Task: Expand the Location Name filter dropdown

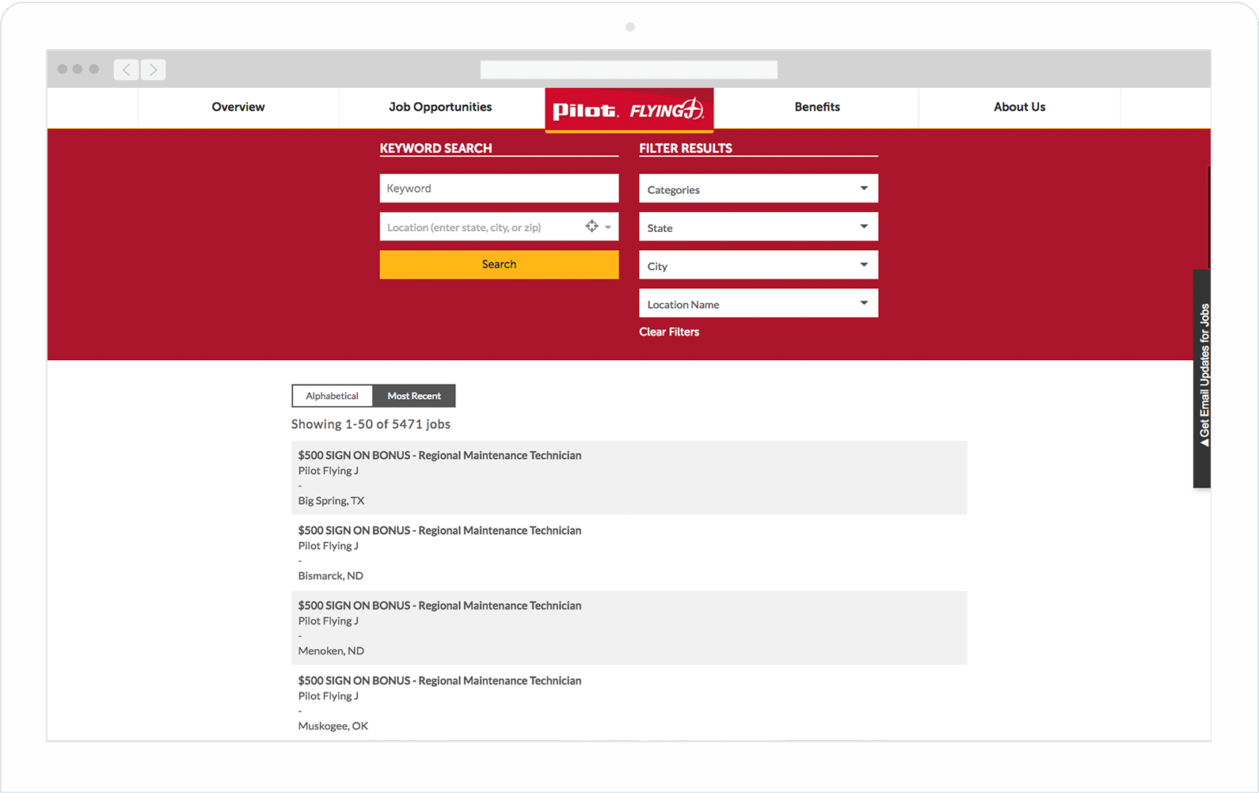Action: pyautogui.click(x=759, y=303)
